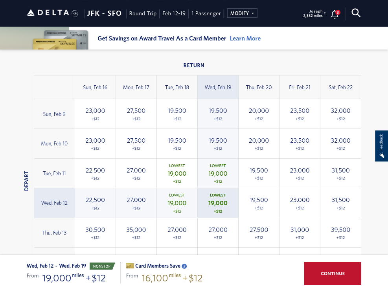
Task: Expand the MODIFY search dropdown
Action: tap(242, 13)
